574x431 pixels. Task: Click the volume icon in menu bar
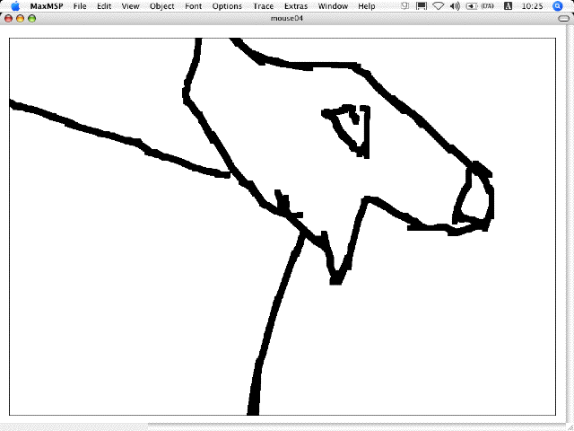click(455, 6)
